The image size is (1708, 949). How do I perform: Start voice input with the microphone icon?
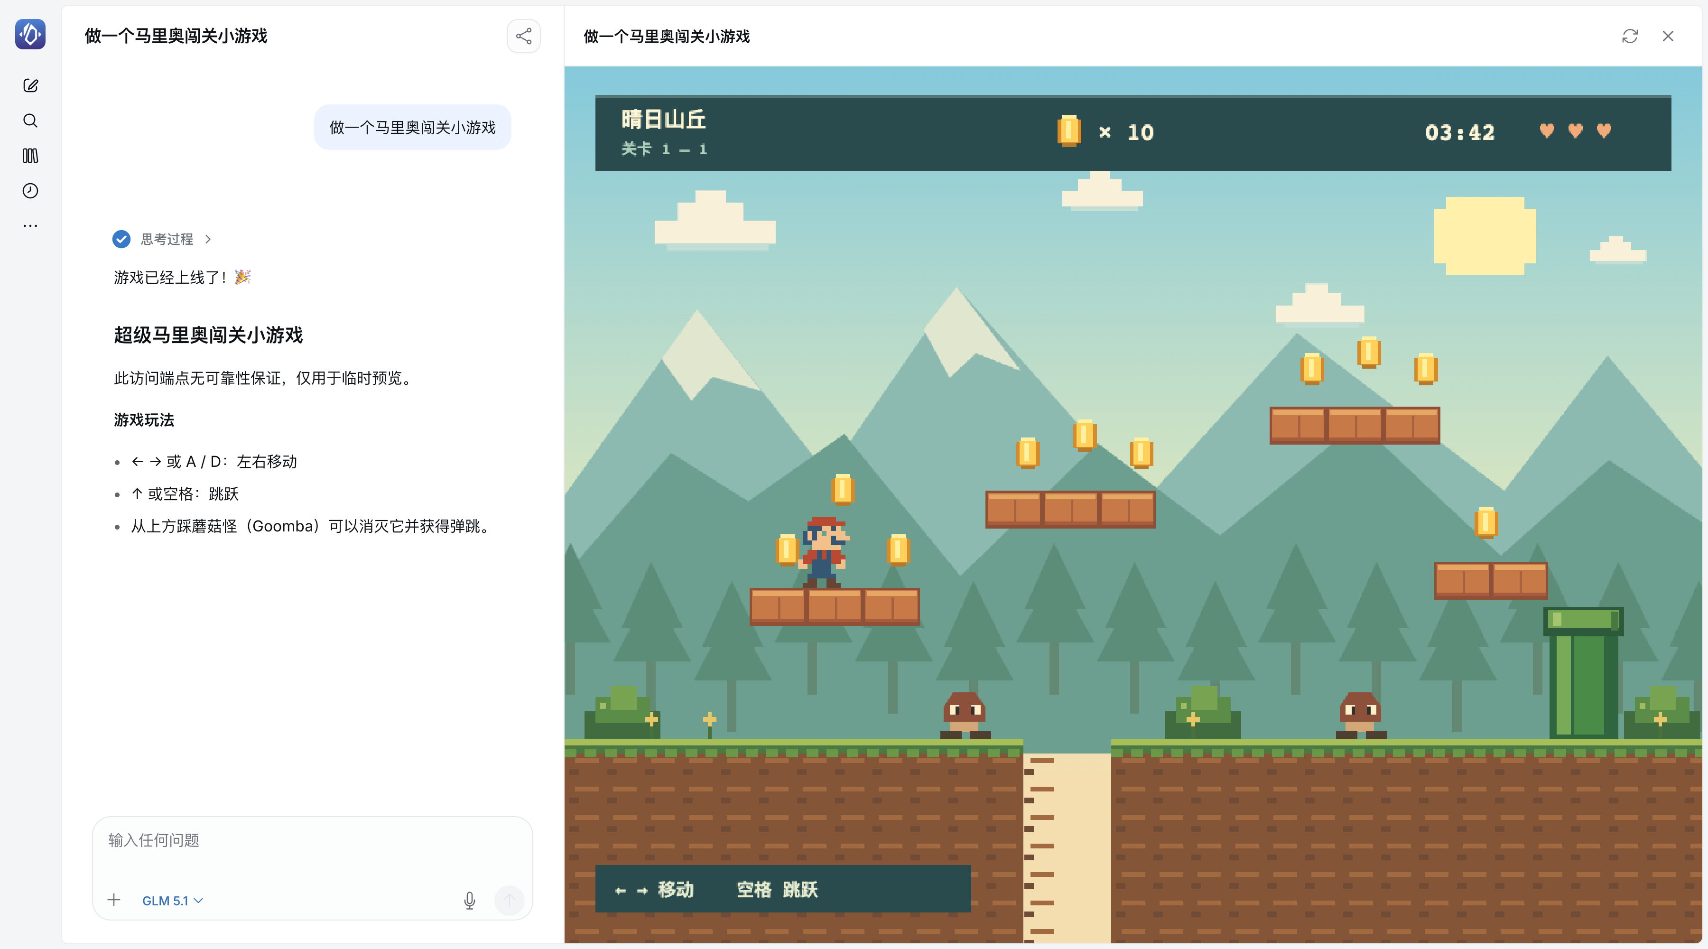(469, 901)
